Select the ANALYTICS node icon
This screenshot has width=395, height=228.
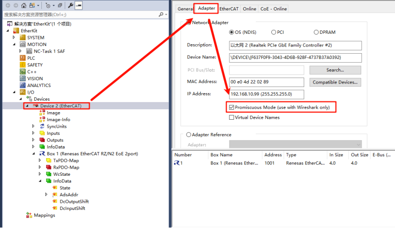pyautogui.click(x=23, y=85)
